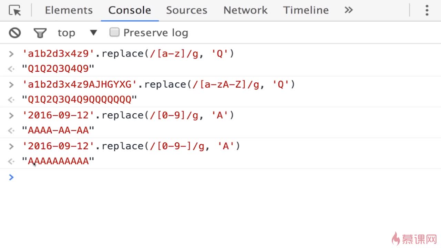Click the "Q1Q2Q3Q4Q9" output result
Image resolution: width=441 pixels, height=248 pixels.
pyautogui.click(x=58, y=69)
